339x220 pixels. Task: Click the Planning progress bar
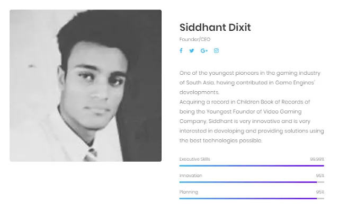(252, 198)
